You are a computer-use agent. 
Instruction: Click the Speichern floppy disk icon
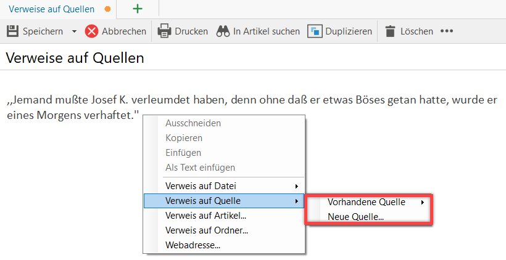coord(12,31)
